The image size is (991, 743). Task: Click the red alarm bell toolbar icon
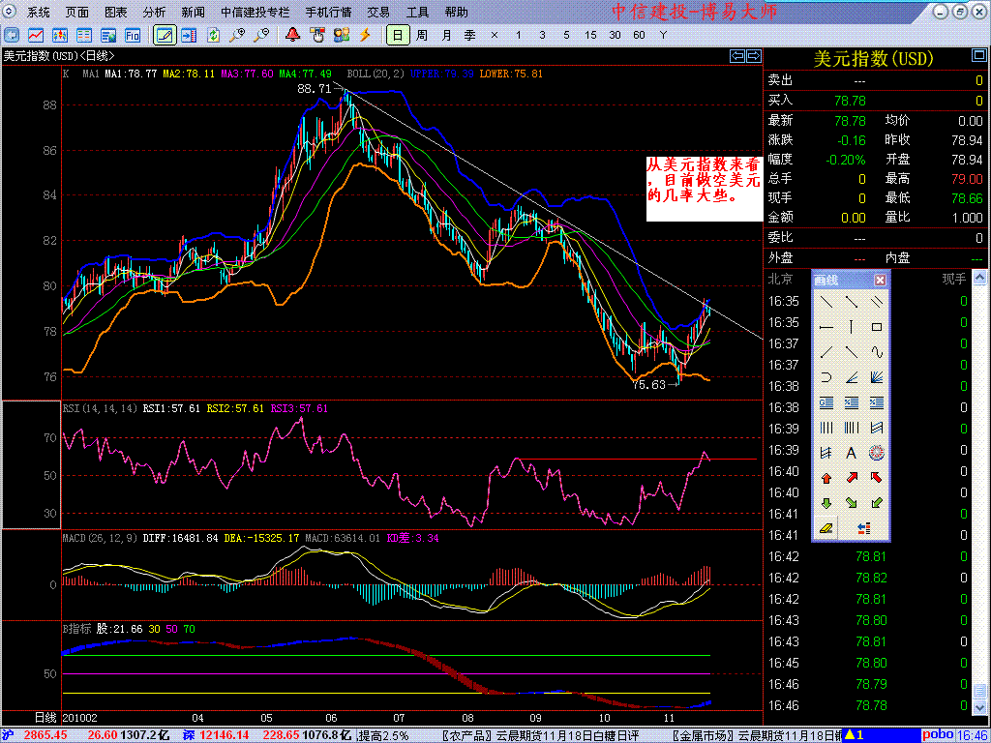(292, 35)
